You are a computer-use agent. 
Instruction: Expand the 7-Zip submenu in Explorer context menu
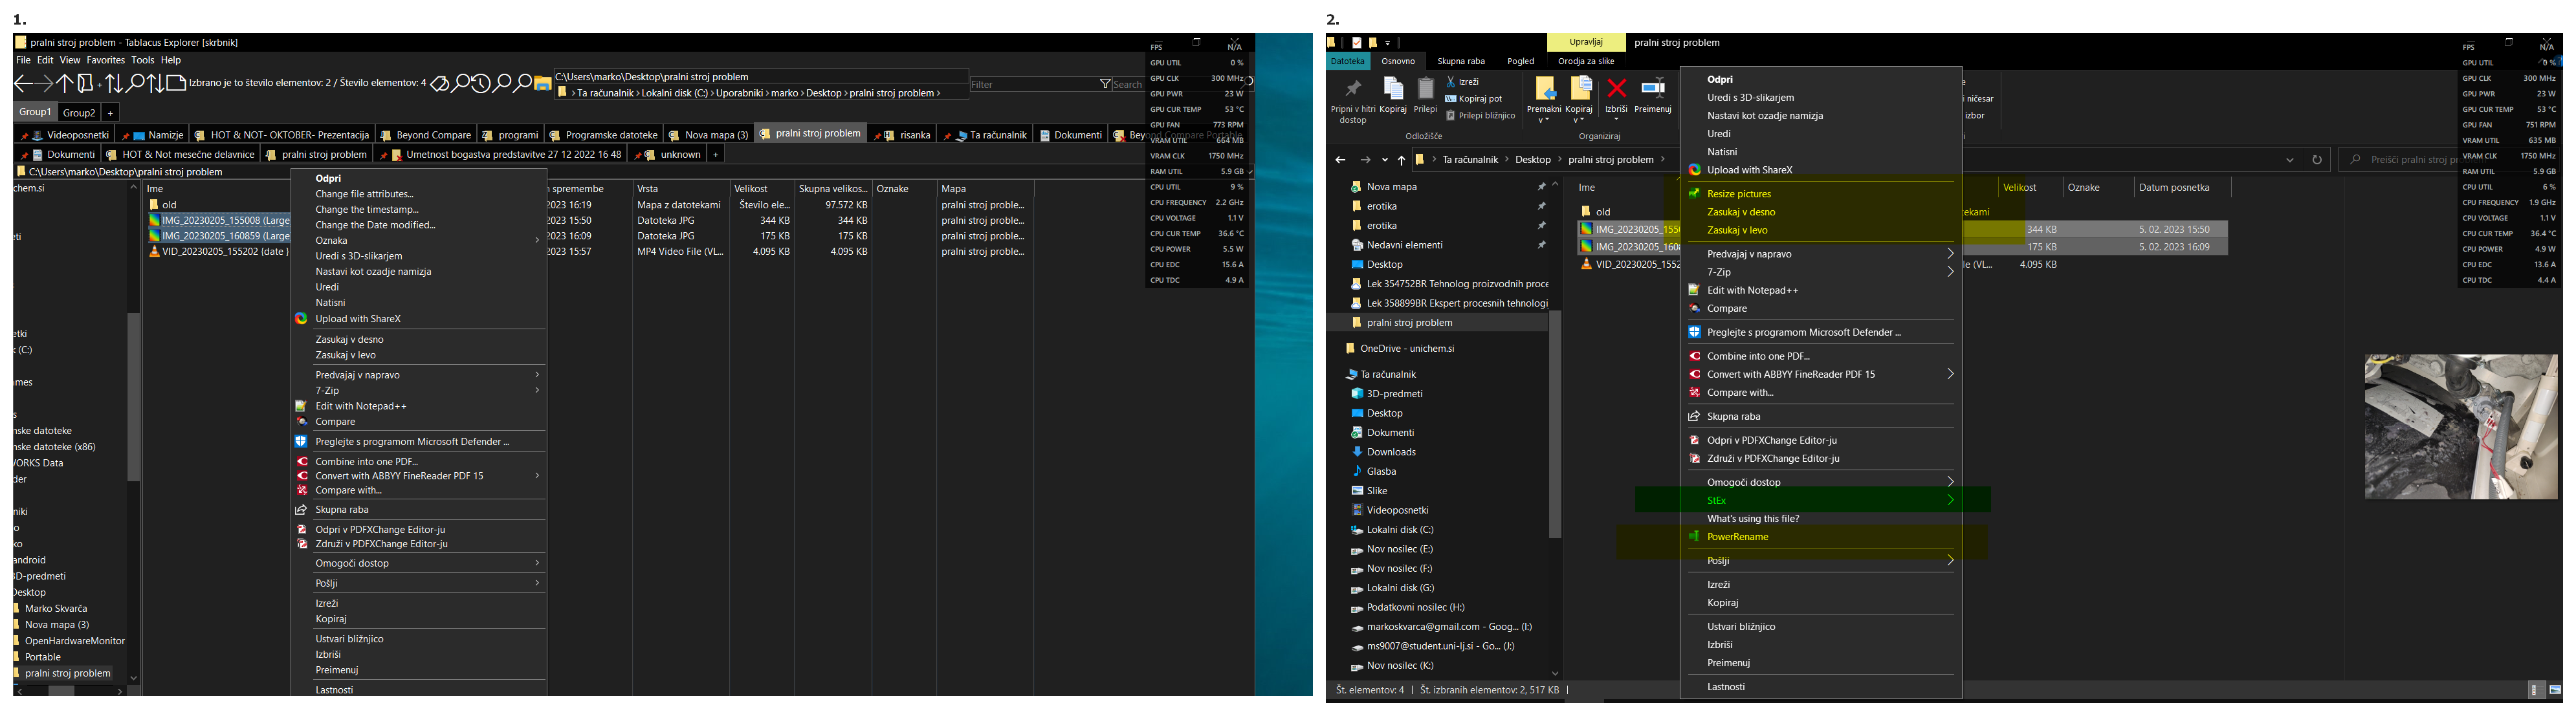(1820, 272)
